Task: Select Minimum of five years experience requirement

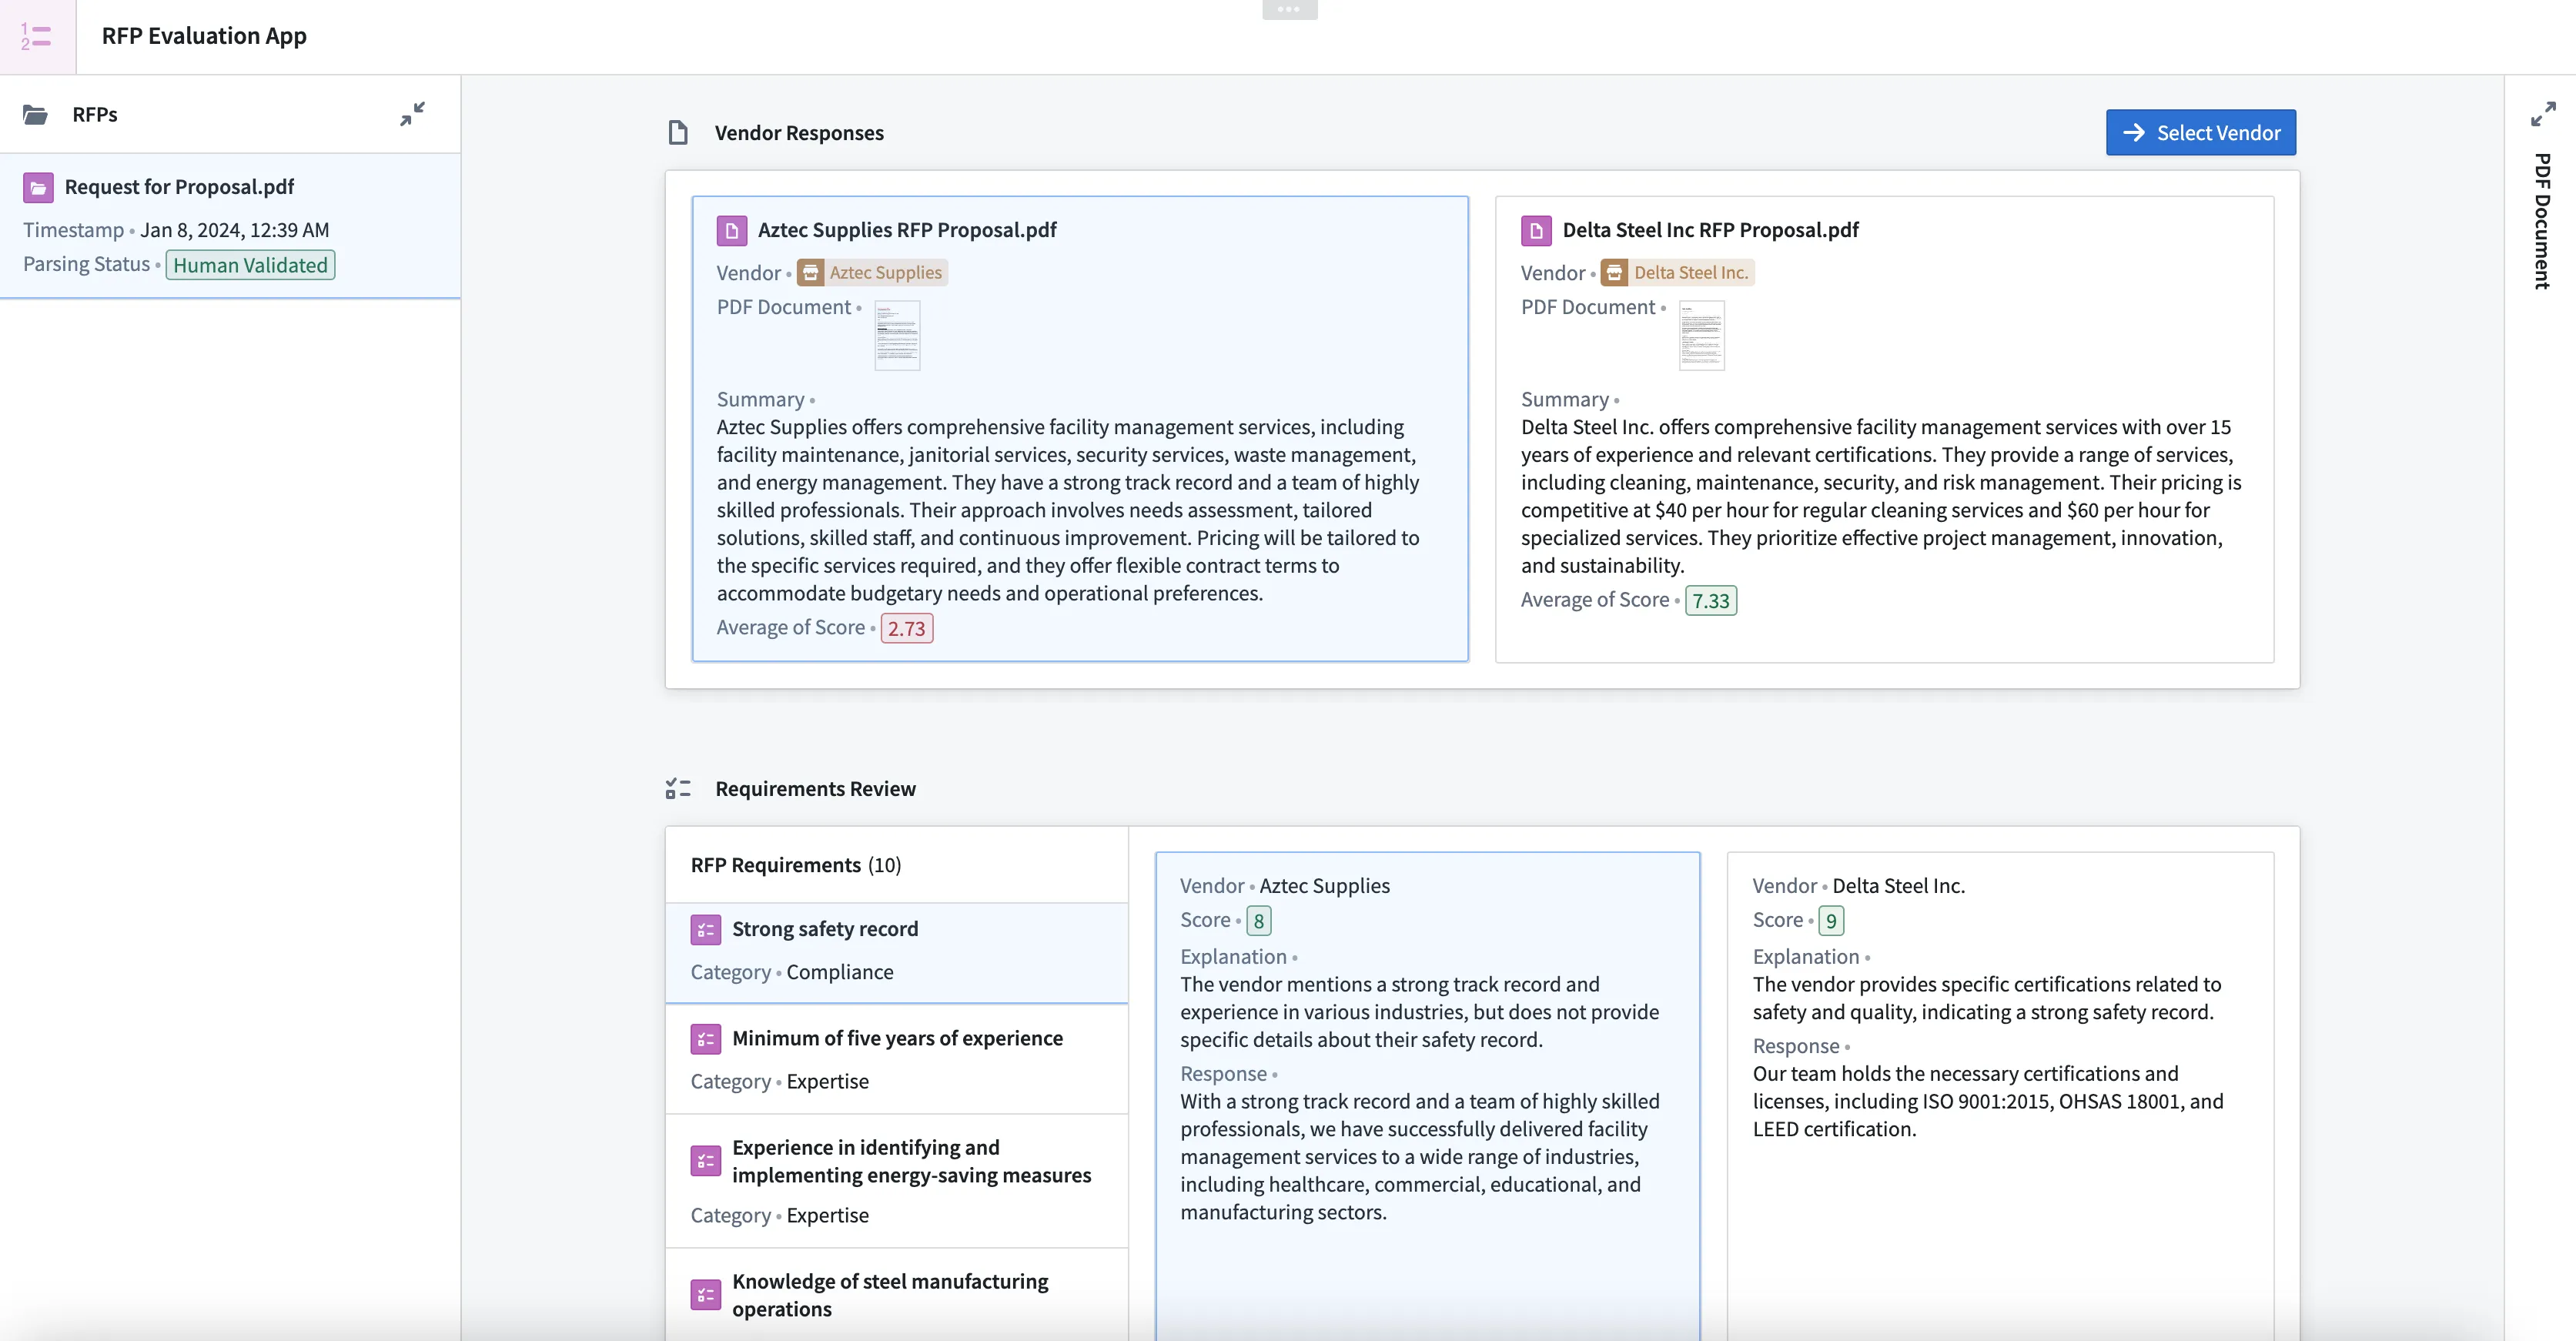Action: 897,1038
